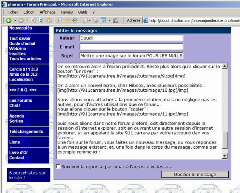Image resolution: width=240 pixels, height=193 pixels.
Task: Open the Search magnifier icon
Action: (59, 20)
